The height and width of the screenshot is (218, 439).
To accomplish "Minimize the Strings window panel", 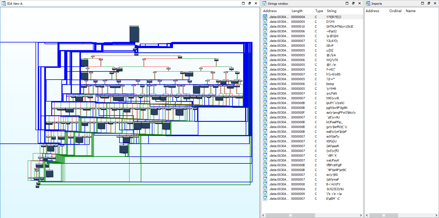I will pyautogui.click(x=347, y=3).
